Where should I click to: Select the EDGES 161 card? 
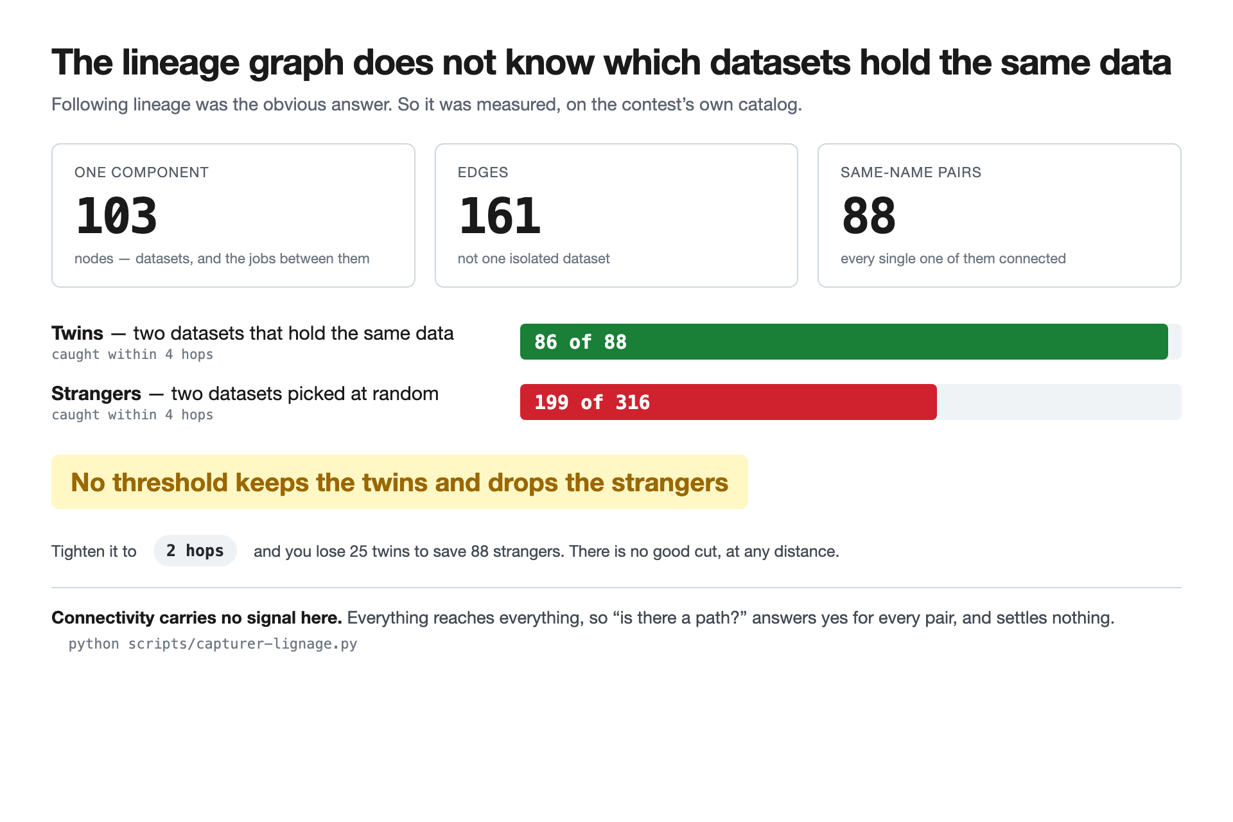616,215
